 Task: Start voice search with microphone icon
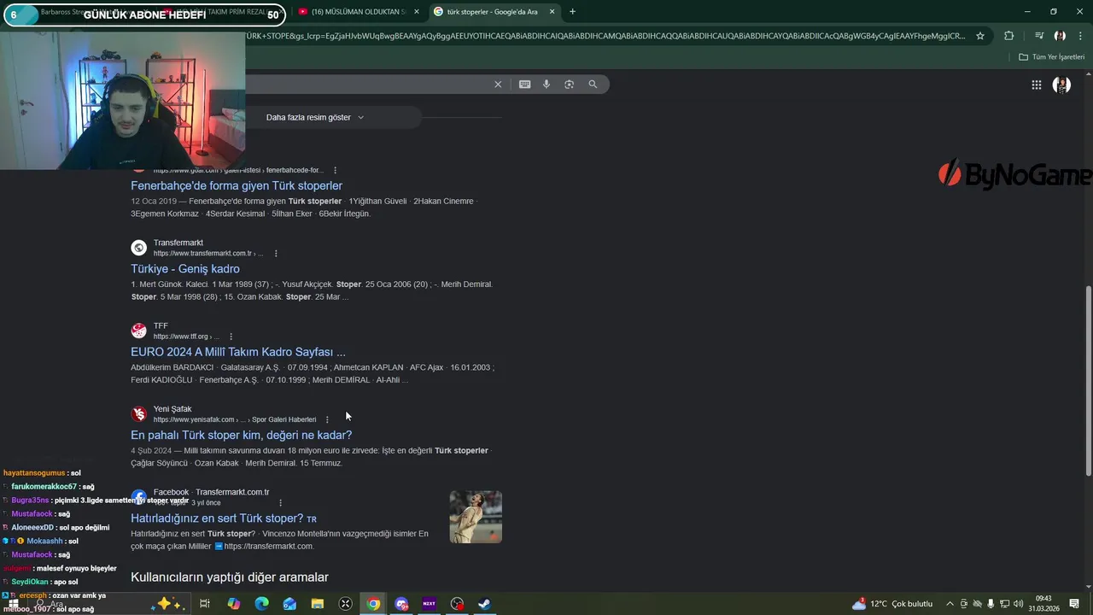pos(546,85)
